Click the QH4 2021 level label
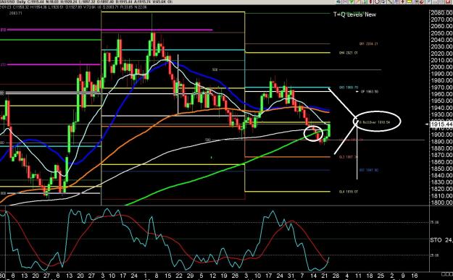 click(x=349, y=53)
